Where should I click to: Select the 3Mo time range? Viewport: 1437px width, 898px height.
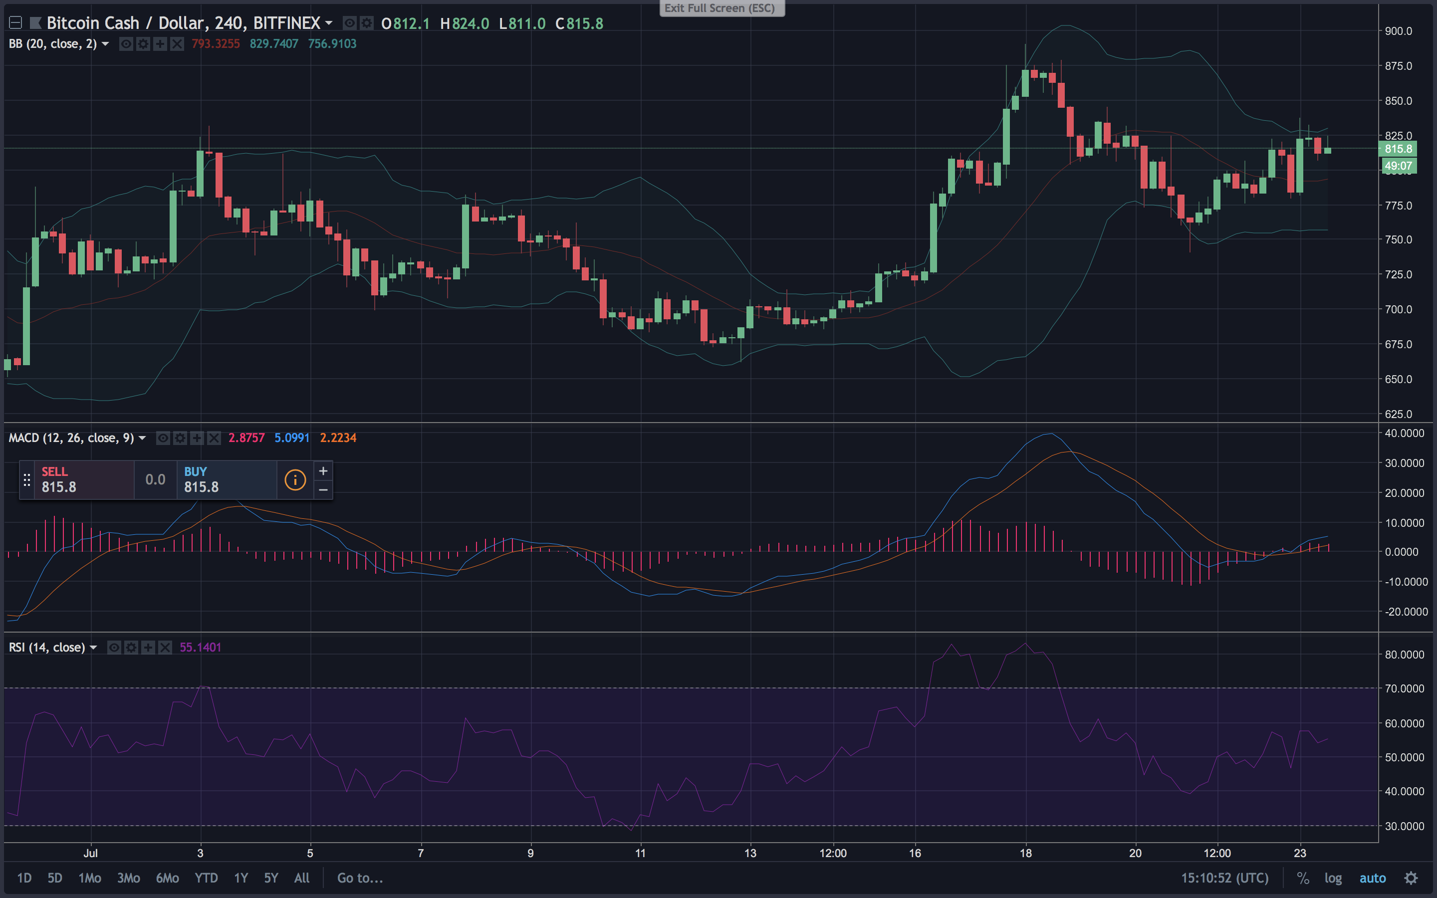pyautogui.click(x=128, y=878)
